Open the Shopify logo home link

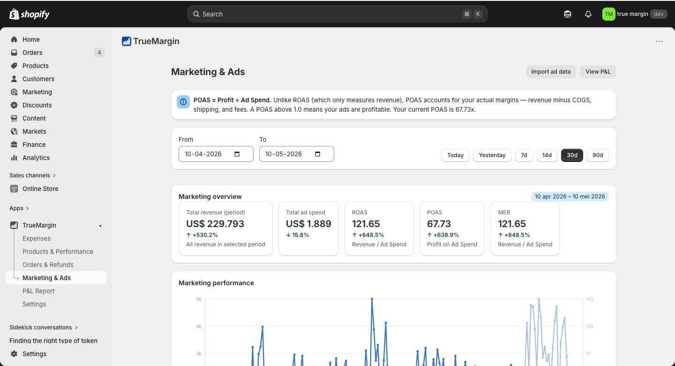coord(30,14)
